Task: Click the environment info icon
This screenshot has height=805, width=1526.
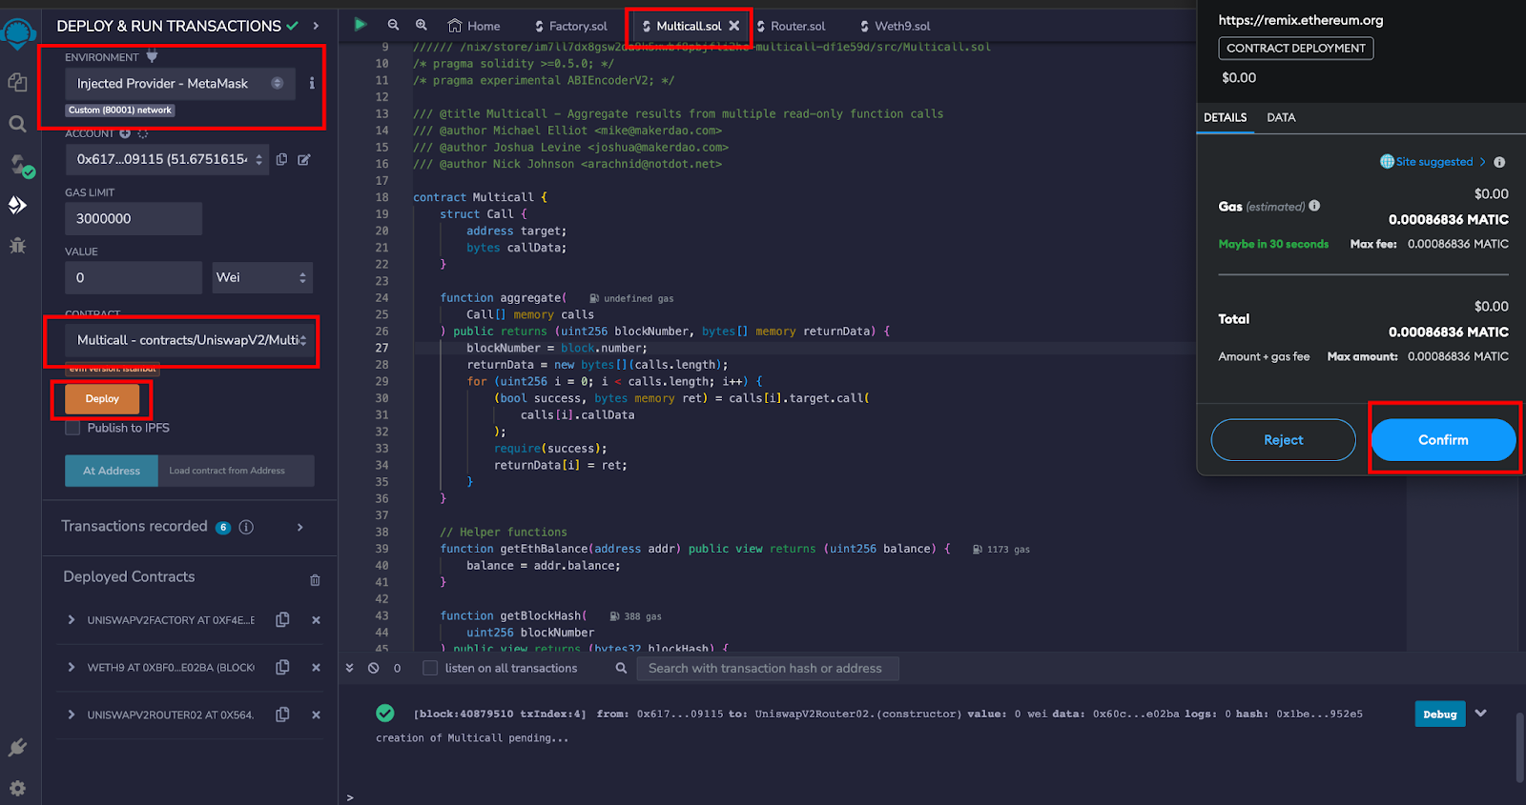Action: pyautogui.click(x=312, y=84)
